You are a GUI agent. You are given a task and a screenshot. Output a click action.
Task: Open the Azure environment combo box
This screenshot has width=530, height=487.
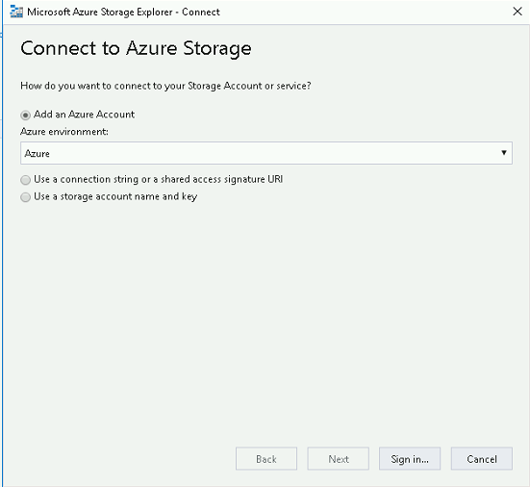click(x=266, y=153)
